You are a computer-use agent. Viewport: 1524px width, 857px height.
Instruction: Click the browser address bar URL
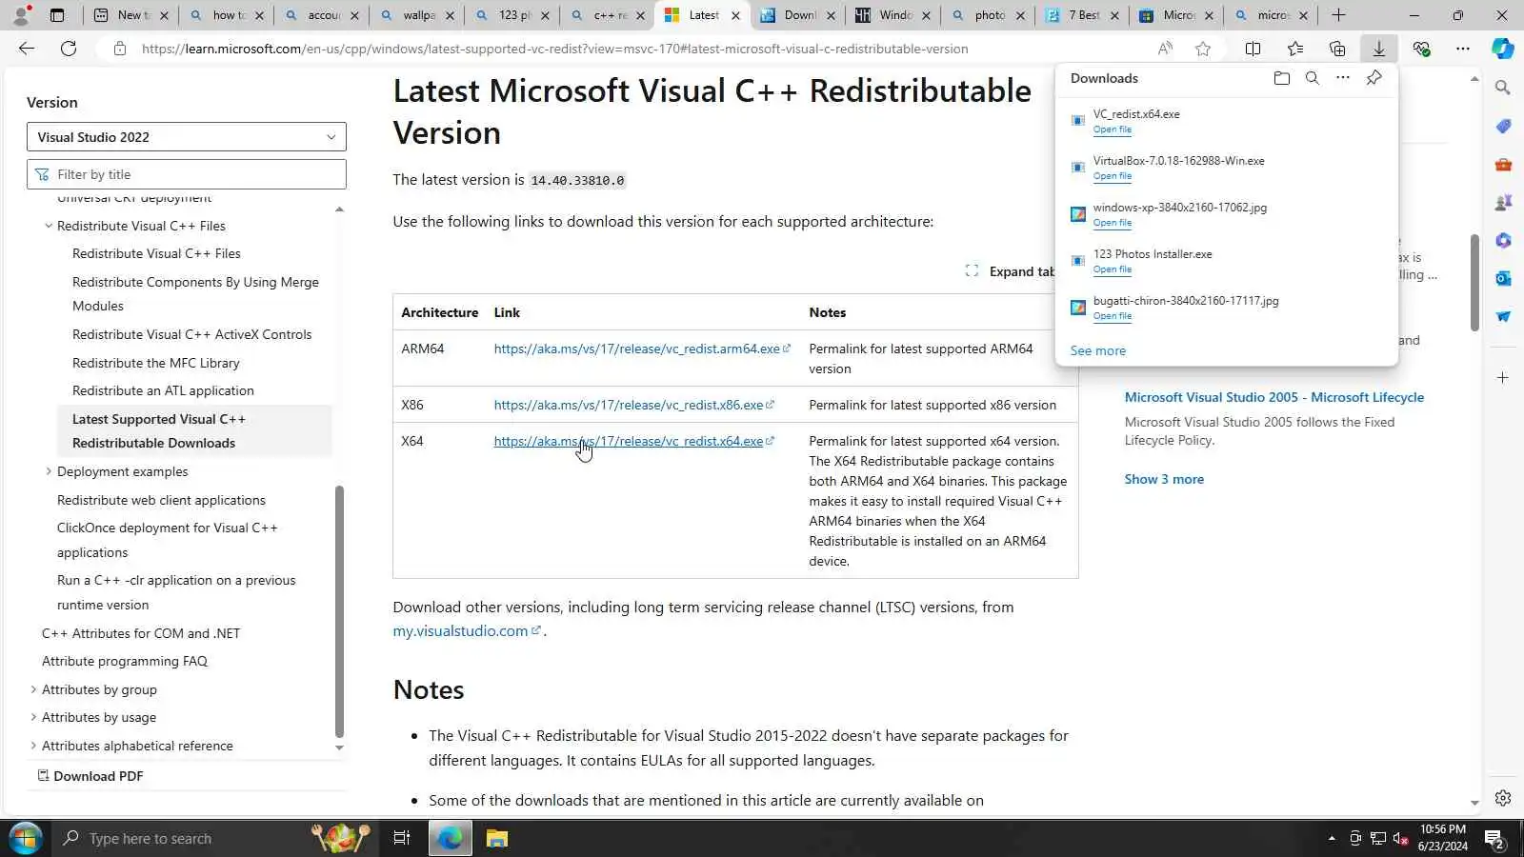tap(554, 49)
